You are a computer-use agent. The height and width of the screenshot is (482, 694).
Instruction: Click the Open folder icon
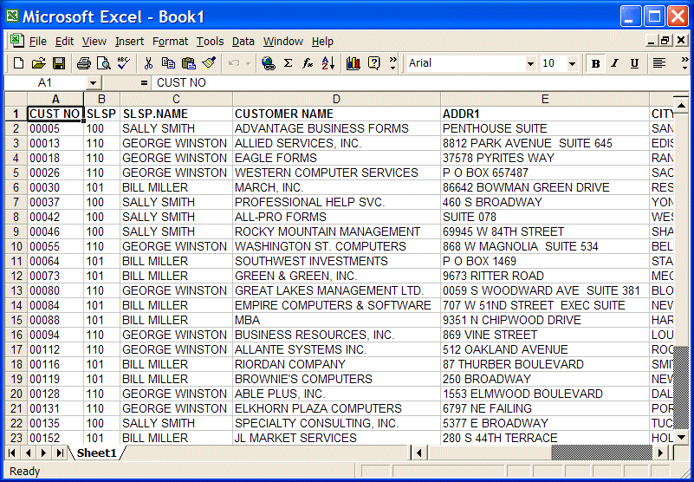pos(38,63)
